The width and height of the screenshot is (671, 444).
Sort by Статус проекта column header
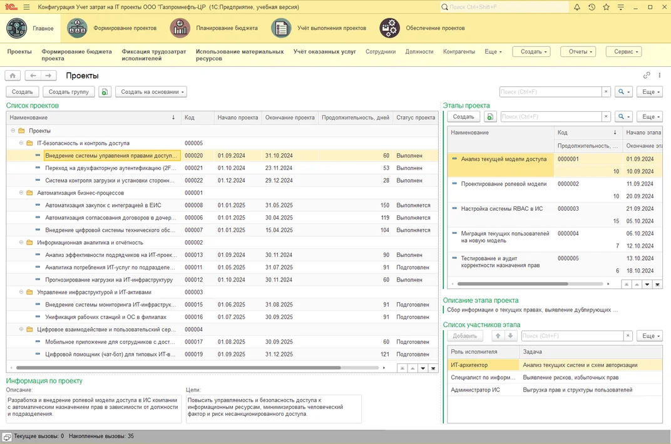[416, 118]
